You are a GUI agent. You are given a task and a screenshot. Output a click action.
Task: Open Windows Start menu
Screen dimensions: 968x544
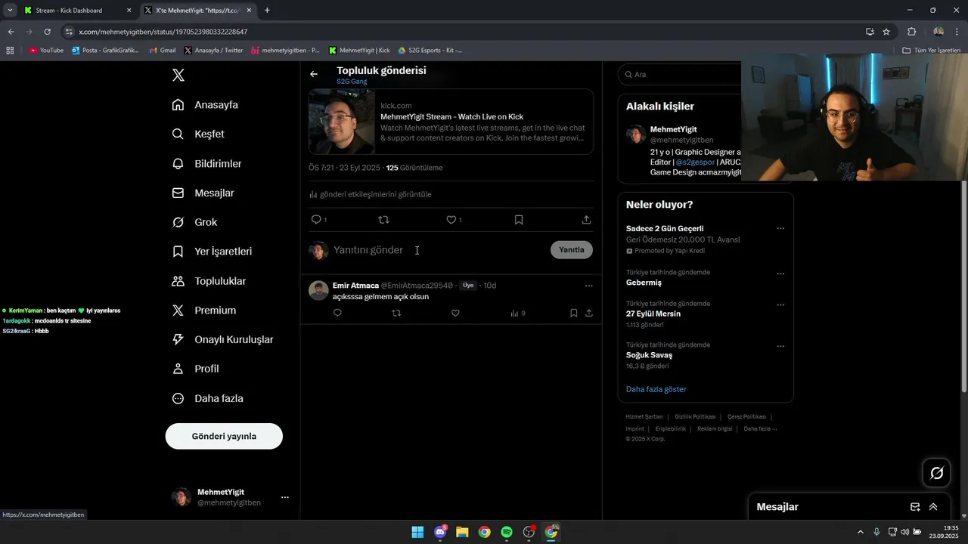pos(417,532)
